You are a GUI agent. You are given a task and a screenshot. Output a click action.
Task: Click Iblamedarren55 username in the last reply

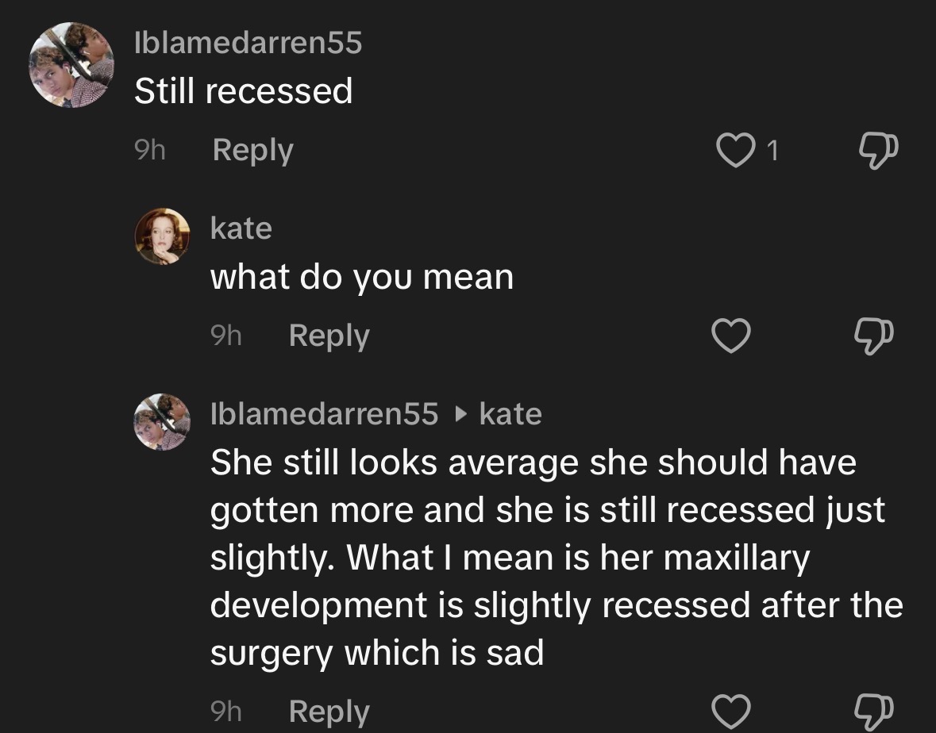[324, 414]
